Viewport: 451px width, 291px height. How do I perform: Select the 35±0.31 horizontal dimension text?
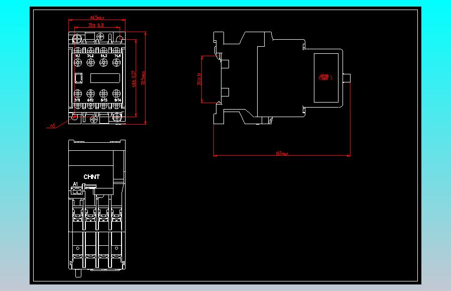[x=96, y=25]
